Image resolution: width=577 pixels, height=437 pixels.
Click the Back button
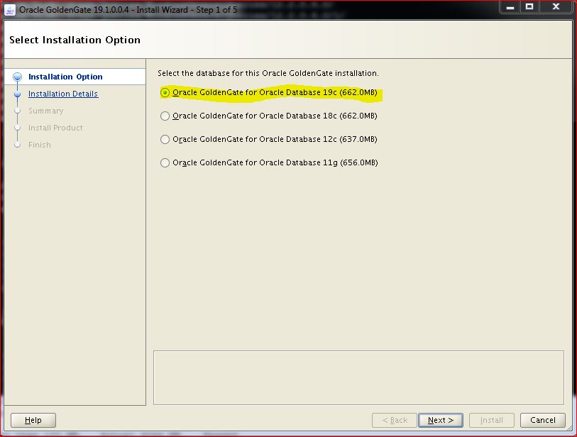tap(395, 420)
